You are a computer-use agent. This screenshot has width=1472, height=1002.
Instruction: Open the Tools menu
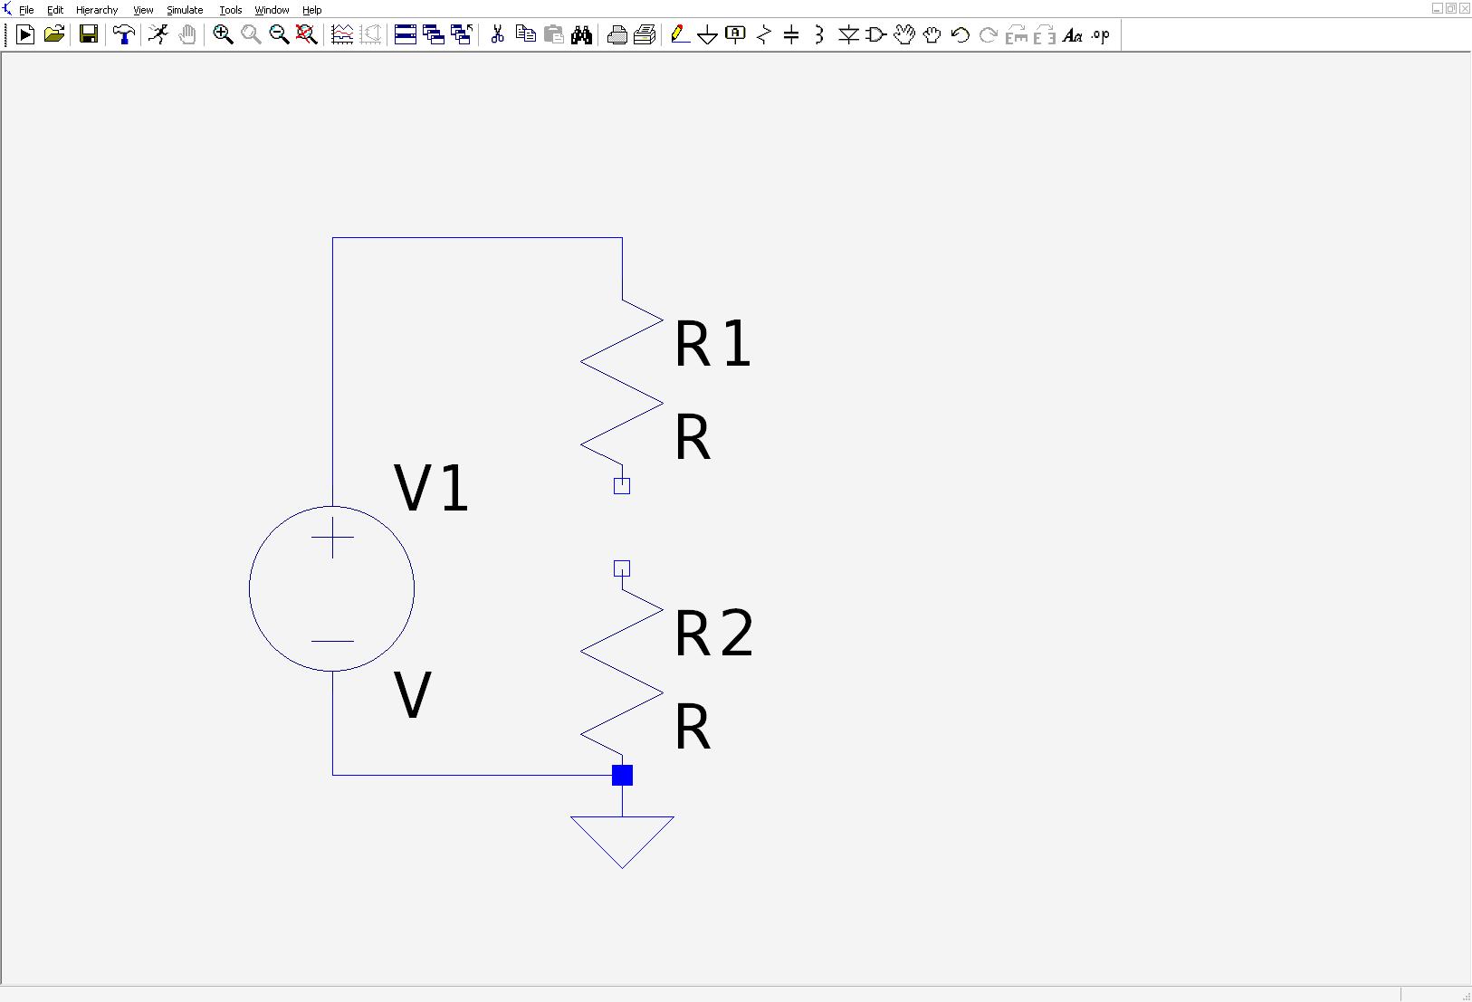pos(231,10)
